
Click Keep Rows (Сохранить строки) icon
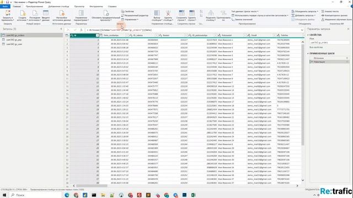coord(181,13)
